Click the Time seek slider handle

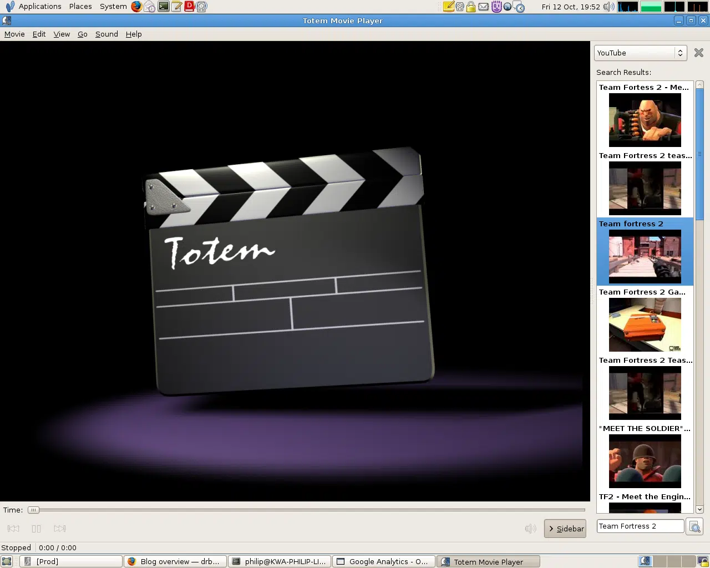tap(34, 510)
